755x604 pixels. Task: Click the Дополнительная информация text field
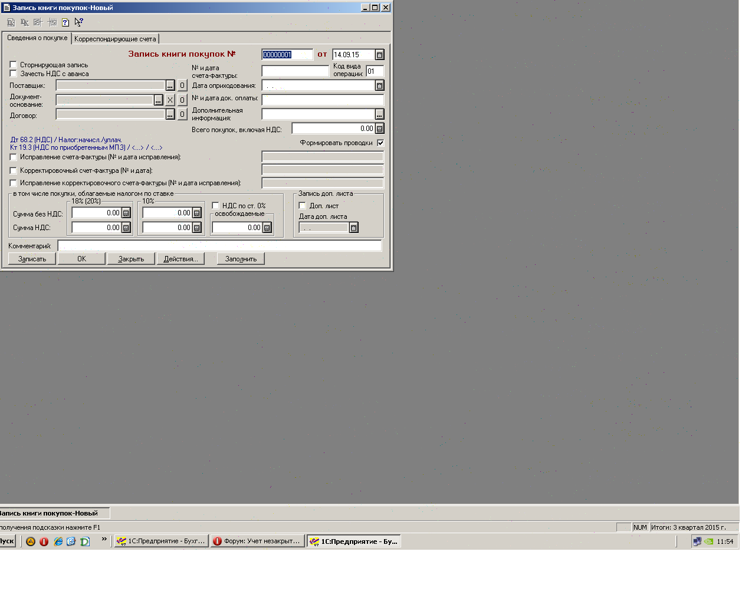click(319, 114)
